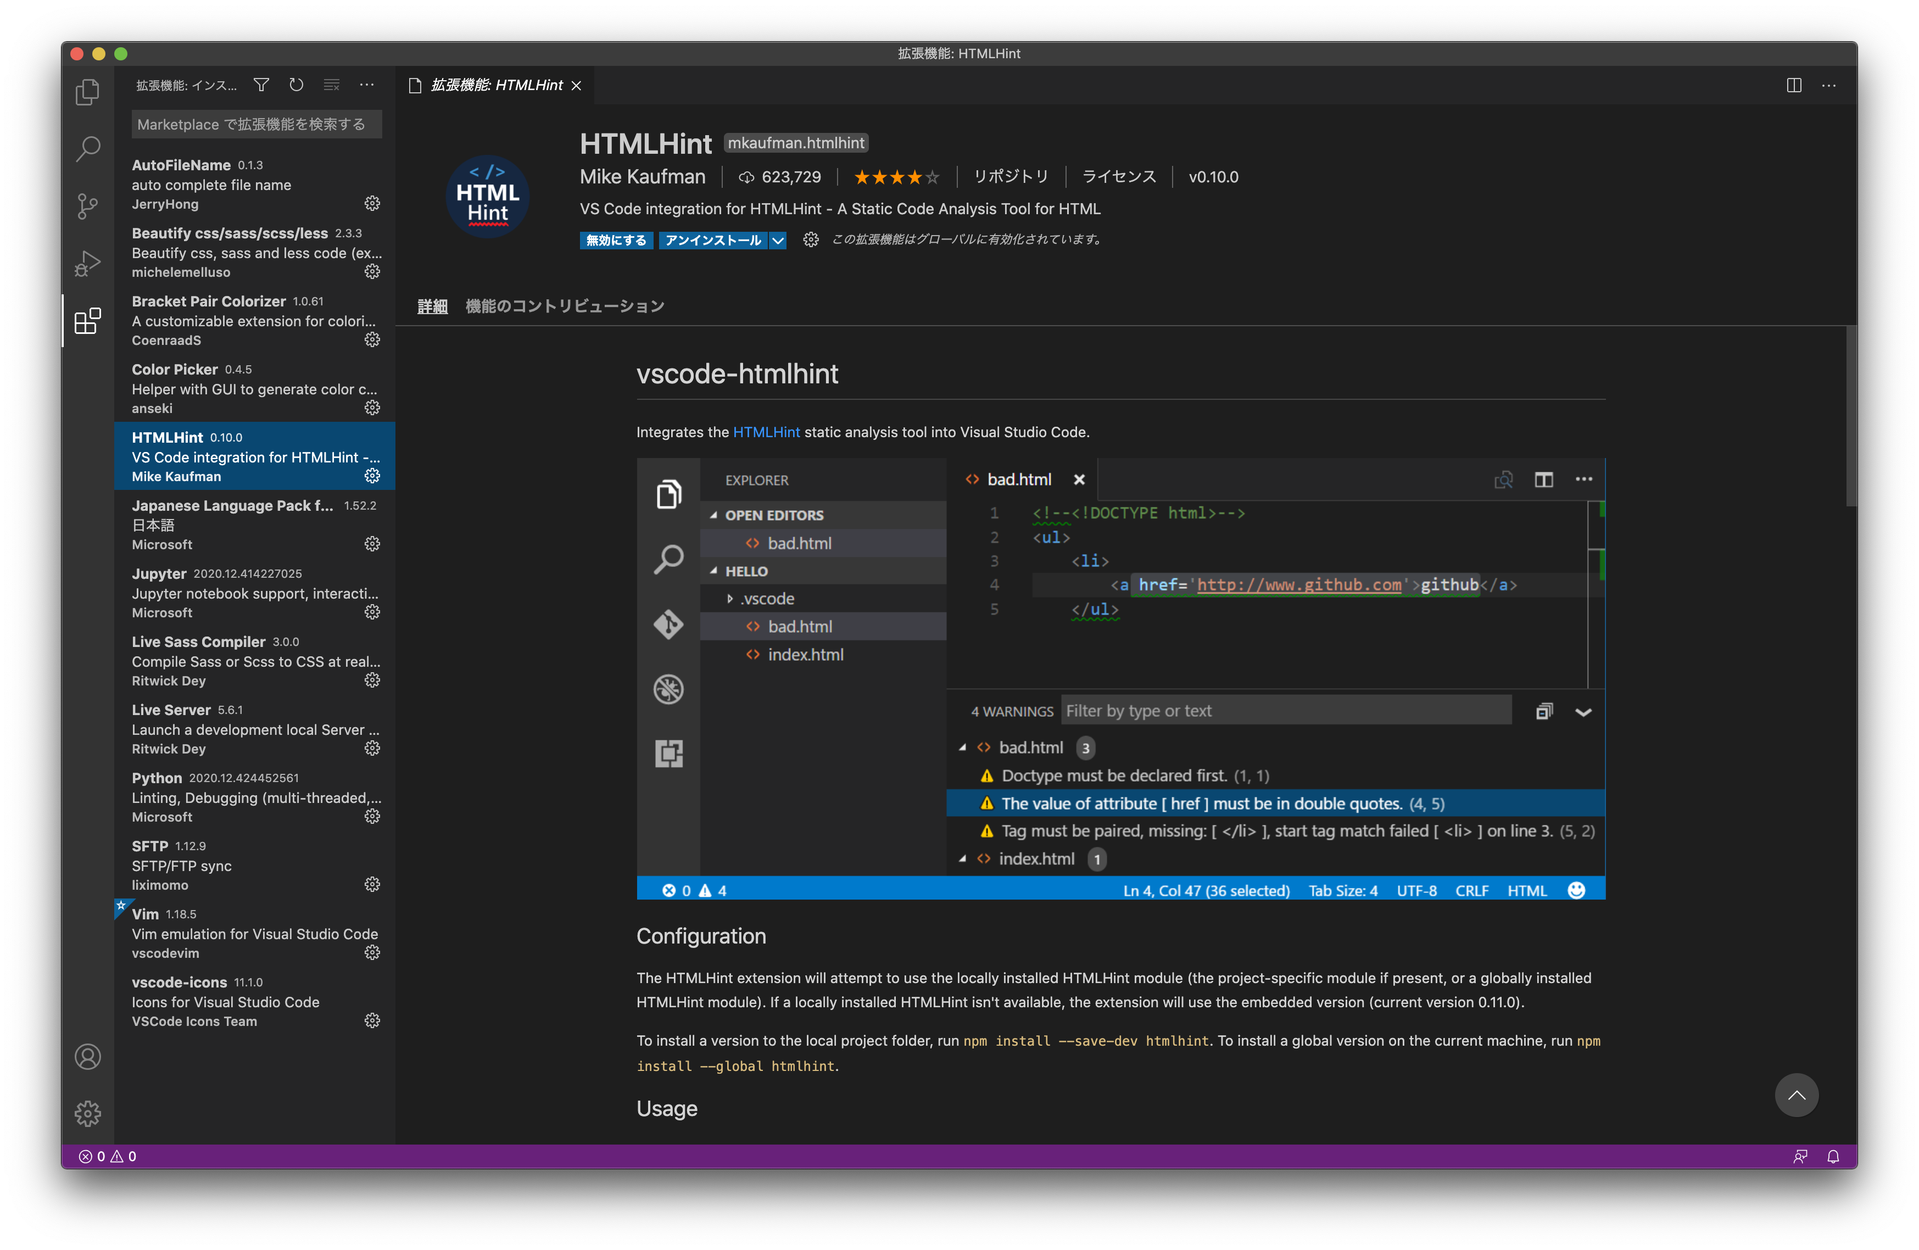The image size is (1919, 1250).
Task: Open the ライセンス license link
Action: tap(1118, 177)
